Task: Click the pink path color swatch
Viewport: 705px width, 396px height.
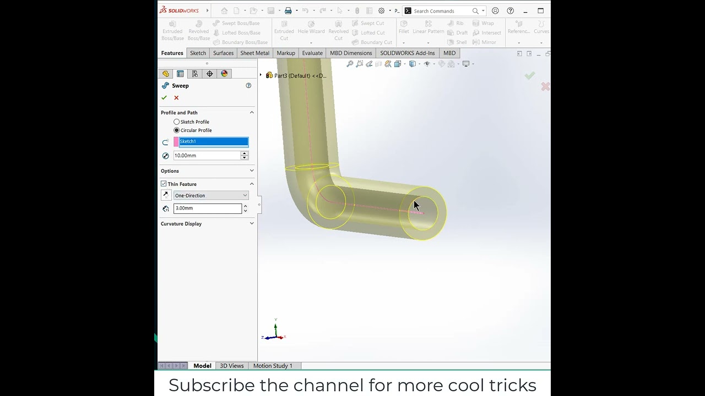Action: [176, 142]
